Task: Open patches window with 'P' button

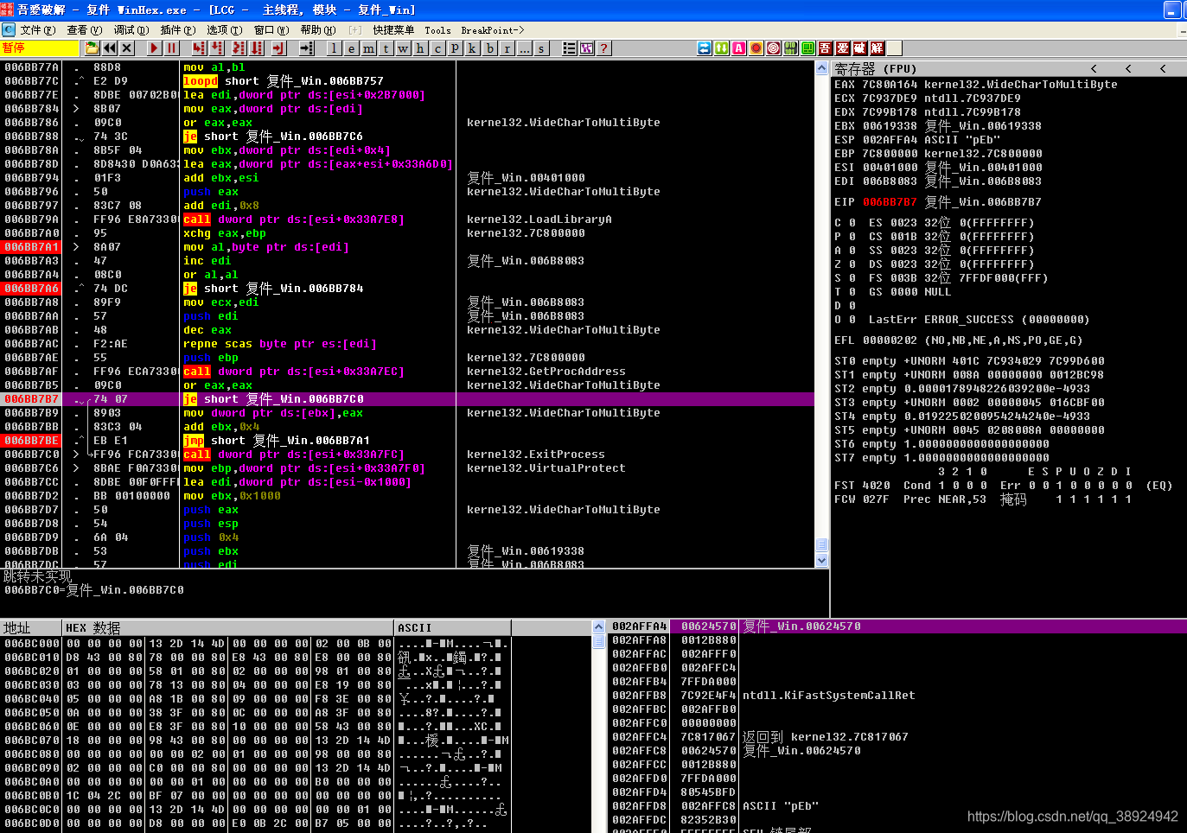Action: (x=456, y=48)
